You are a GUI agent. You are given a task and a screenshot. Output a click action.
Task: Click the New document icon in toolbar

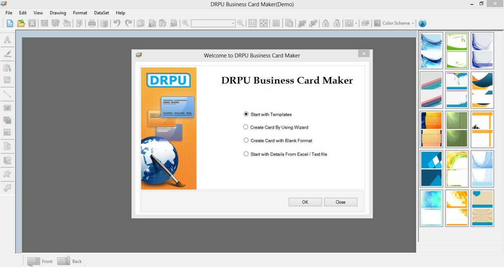point(10,23)
